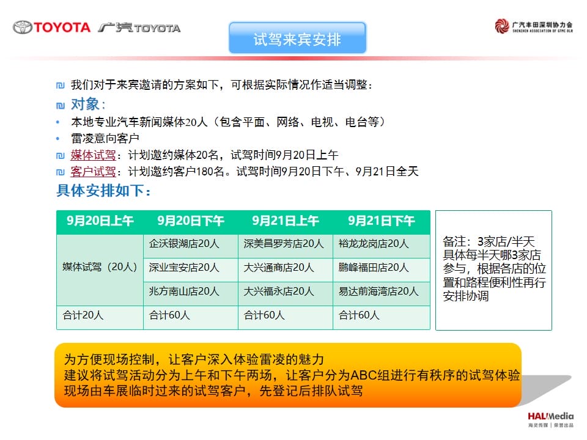Click the bullet icon before 对象
The width and height of the screenshot is (587, 440).
(x=61, y=106)
